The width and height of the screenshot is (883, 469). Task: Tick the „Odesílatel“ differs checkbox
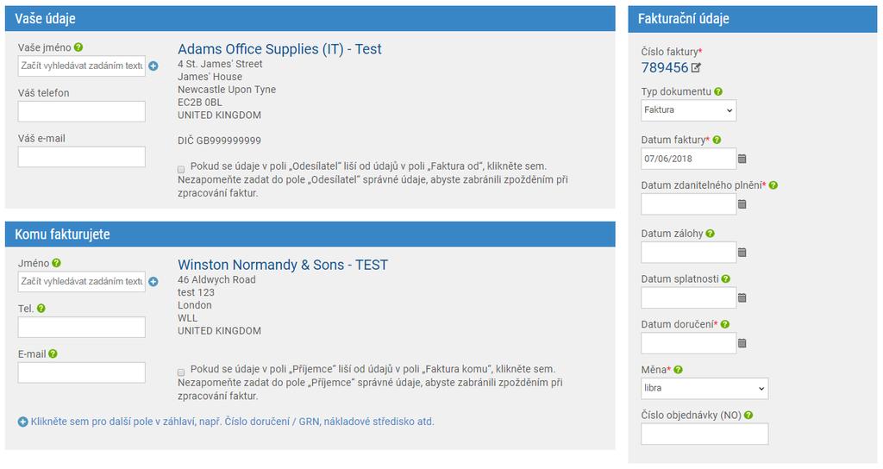coord(181,169)
